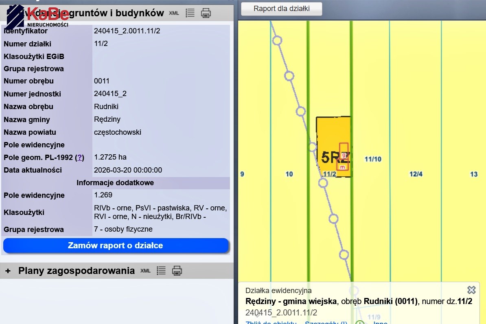The image size is (486, 324).
Task: Click parcel 10 label on the map
Action: (289, 174)
